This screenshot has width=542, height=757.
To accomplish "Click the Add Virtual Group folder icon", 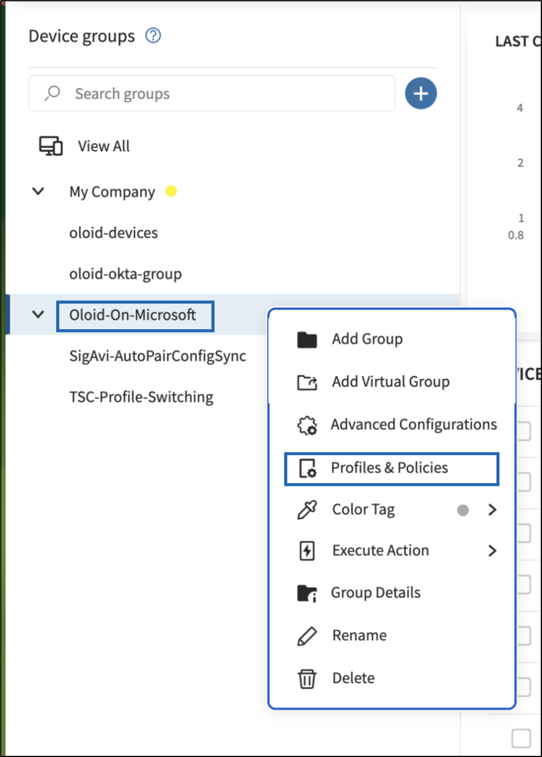I will pyautogui.click(x=307, y=382).
